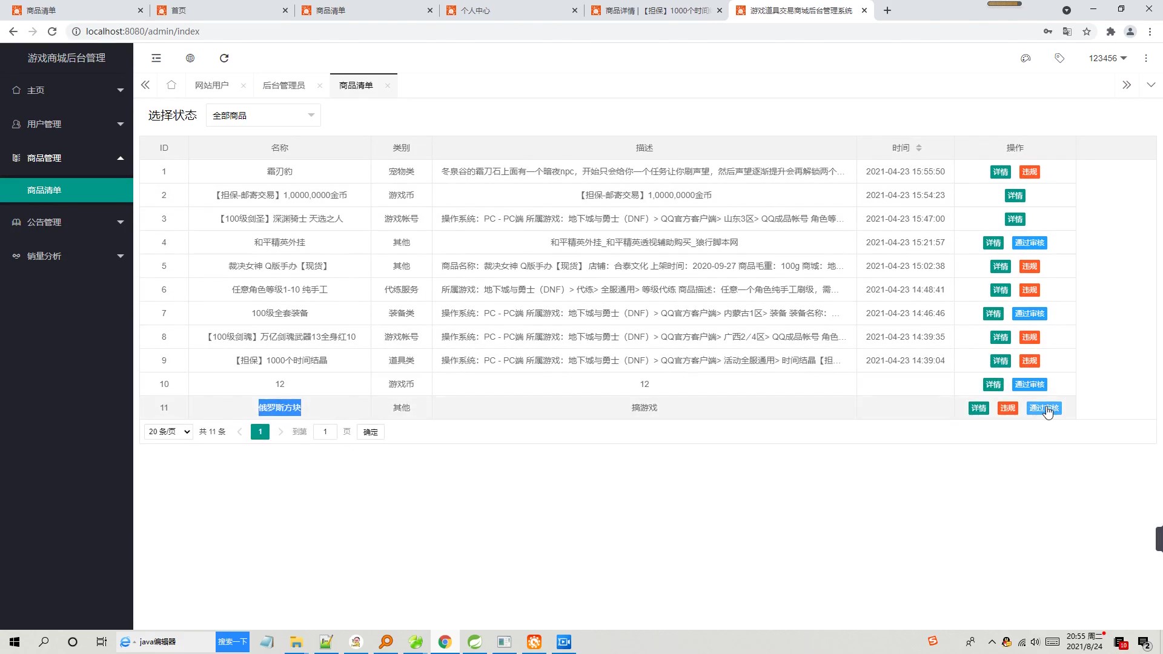Click the refresh page icon in the header

224,58
